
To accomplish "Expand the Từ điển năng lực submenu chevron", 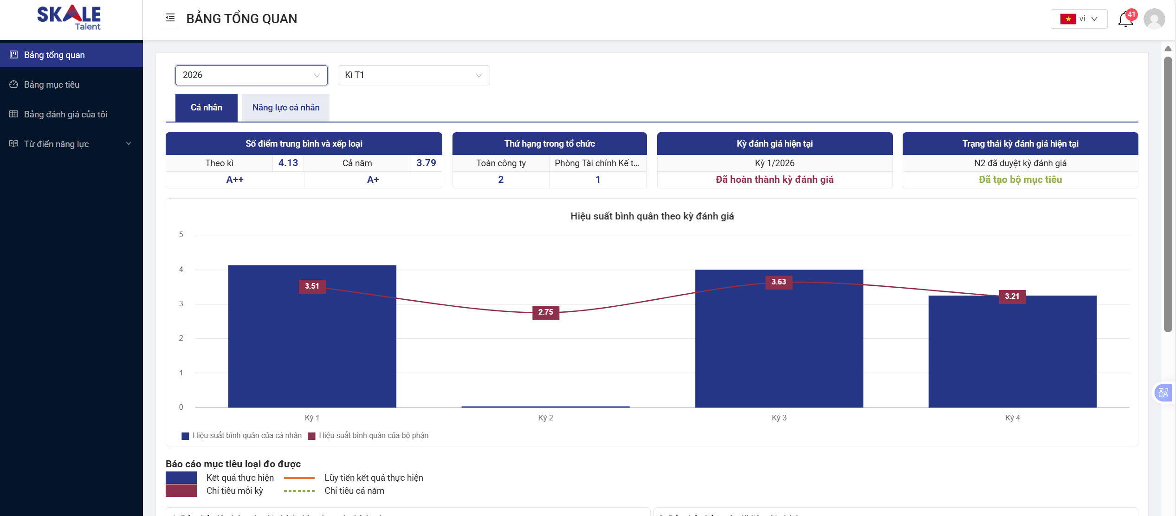I will pos(129,144).
